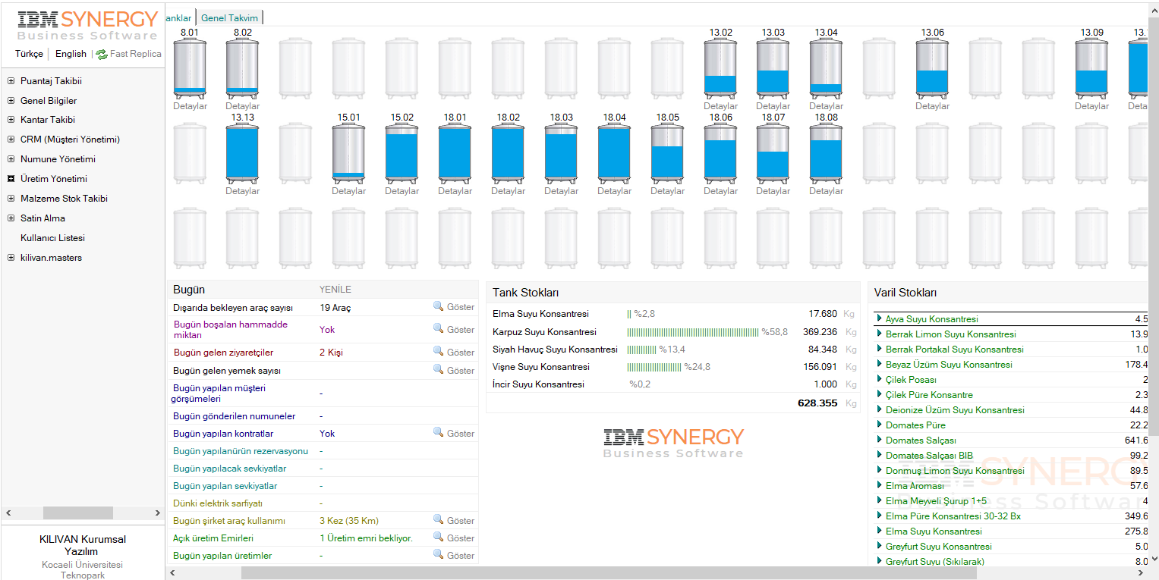Screen dimensions: 1159x580
Task: Click Greyfurt Suyu Konsantresi varil entry
Action: [938, 547]
